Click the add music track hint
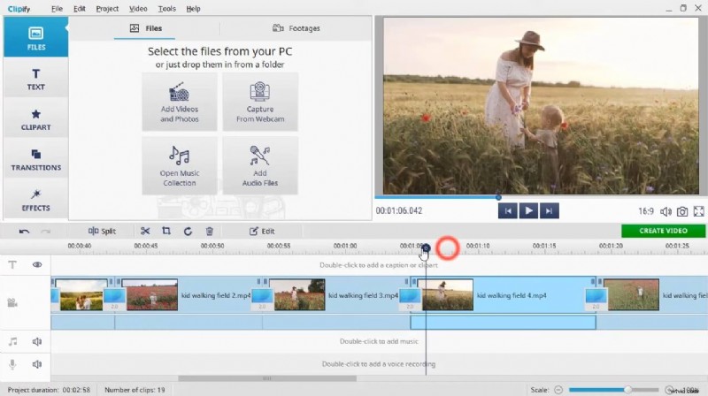 coord(379,341)
